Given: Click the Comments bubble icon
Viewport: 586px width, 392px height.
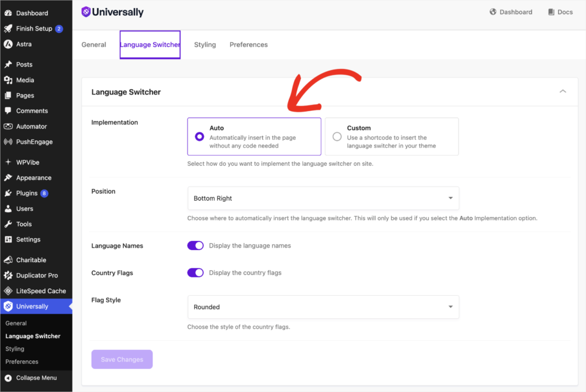Looking at the screenshot, I should tap(8, 110).
